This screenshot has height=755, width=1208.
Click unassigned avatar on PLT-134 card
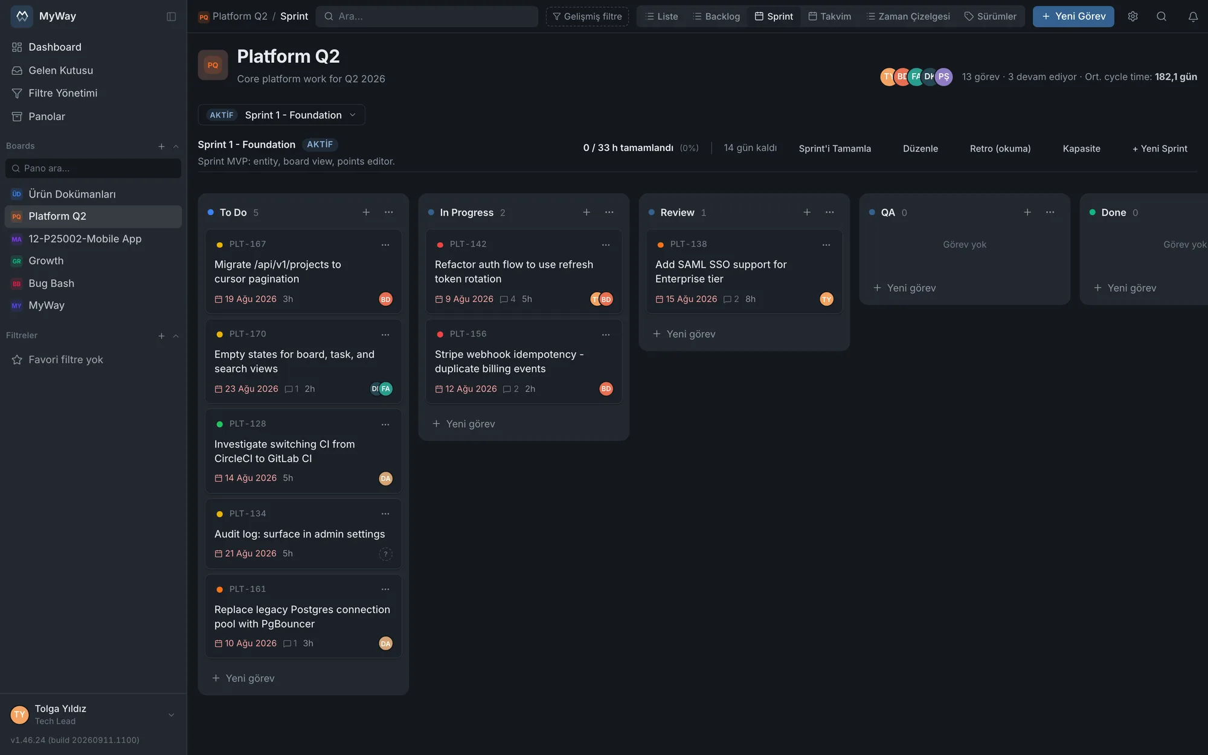(385, 554)
